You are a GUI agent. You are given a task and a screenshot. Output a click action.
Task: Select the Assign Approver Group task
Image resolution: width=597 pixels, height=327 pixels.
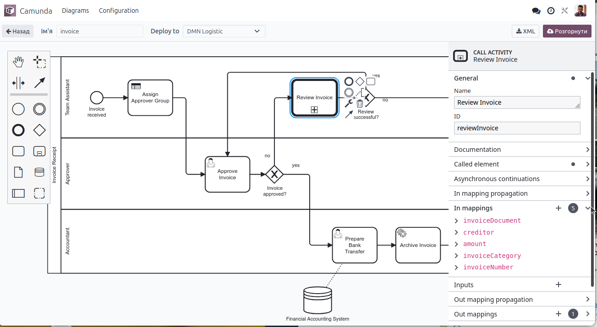150,97
